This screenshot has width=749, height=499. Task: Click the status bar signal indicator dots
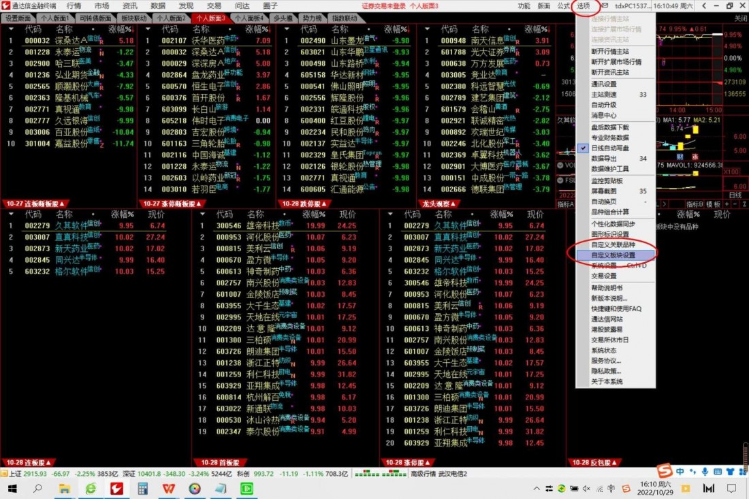coord(380,474)
